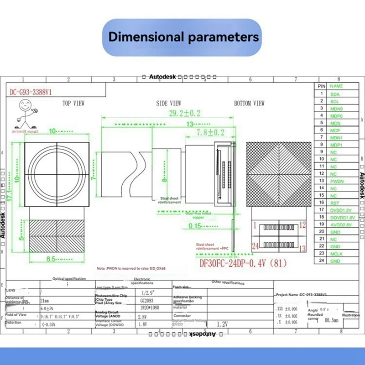
Task: Select the RST pin name
Action: tap(334, 203)
